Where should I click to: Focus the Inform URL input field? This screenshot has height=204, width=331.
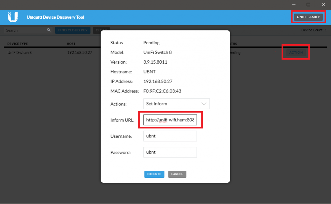(x=170, y=120)
